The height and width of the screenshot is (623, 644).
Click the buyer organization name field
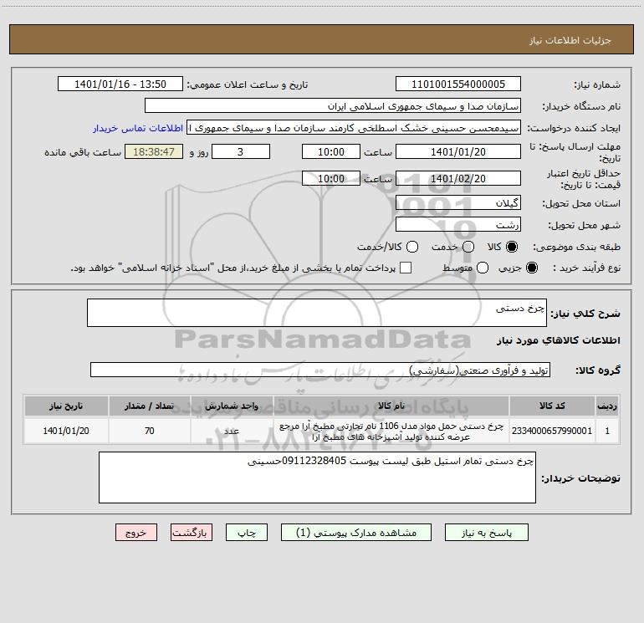click(x=333, y=106)
